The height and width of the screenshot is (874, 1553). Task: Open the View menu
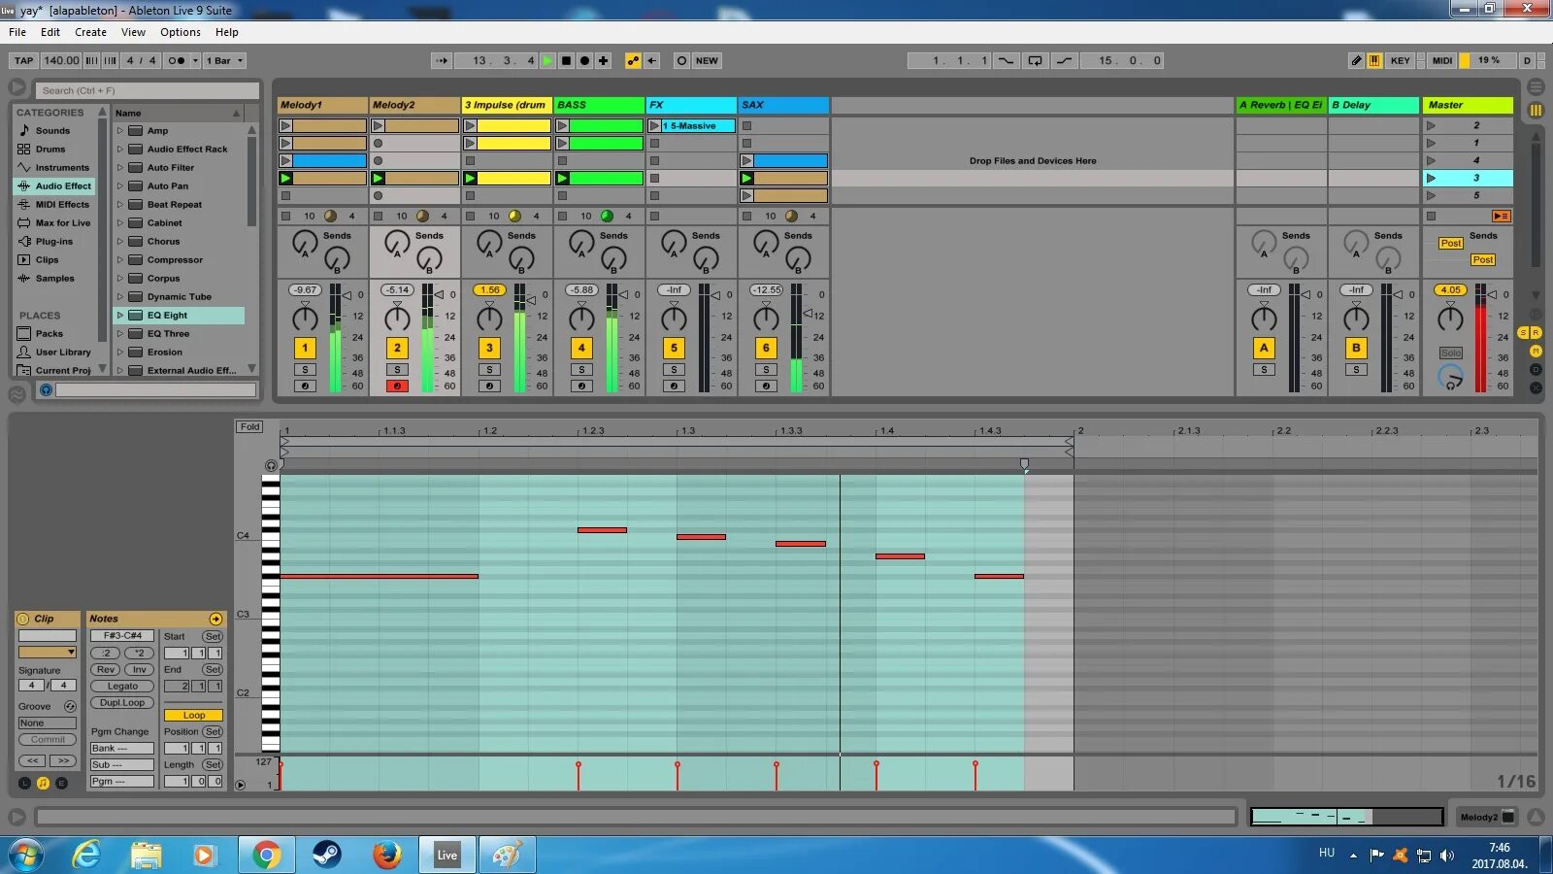(133, 32)
